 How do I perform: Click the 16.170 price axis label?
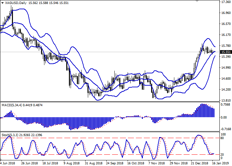tap(225, 35)
